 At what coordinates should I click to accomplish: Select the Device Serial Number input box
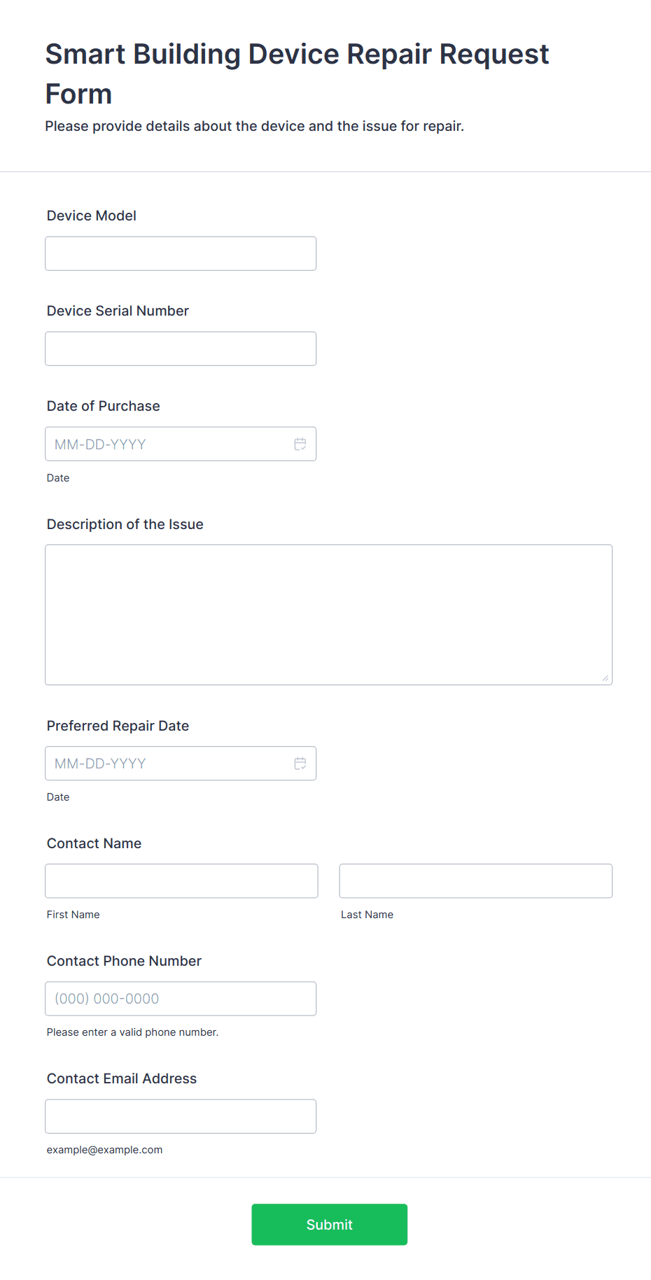tap(181, 349)
